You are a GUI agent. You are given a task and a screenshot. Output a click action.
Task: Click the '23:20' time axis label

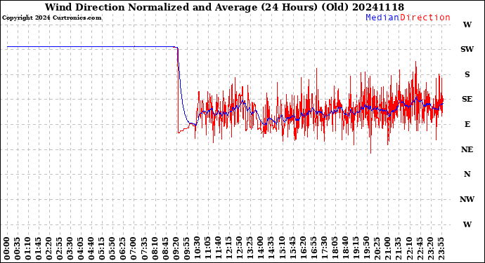(x=430, y=248)
